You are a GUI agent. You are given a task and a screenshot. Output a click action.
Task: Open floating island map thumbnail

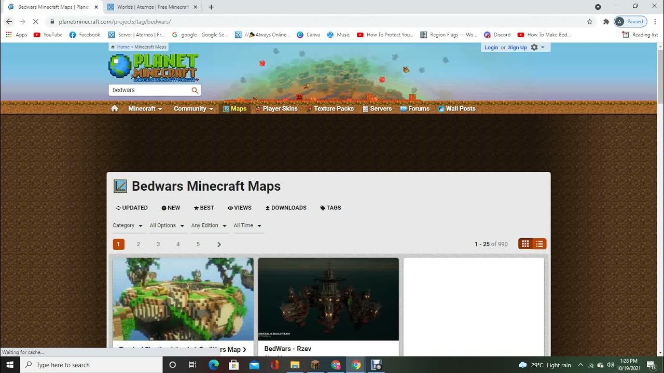point(183,299)
